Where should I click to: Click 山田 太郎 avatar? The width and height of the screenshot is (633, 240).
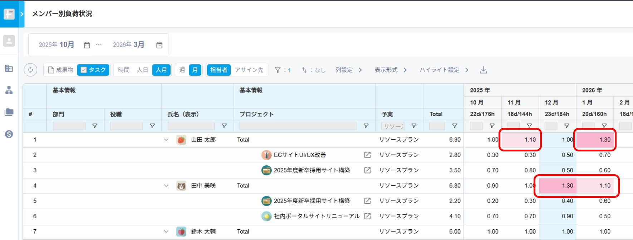(x=181, y=140)
